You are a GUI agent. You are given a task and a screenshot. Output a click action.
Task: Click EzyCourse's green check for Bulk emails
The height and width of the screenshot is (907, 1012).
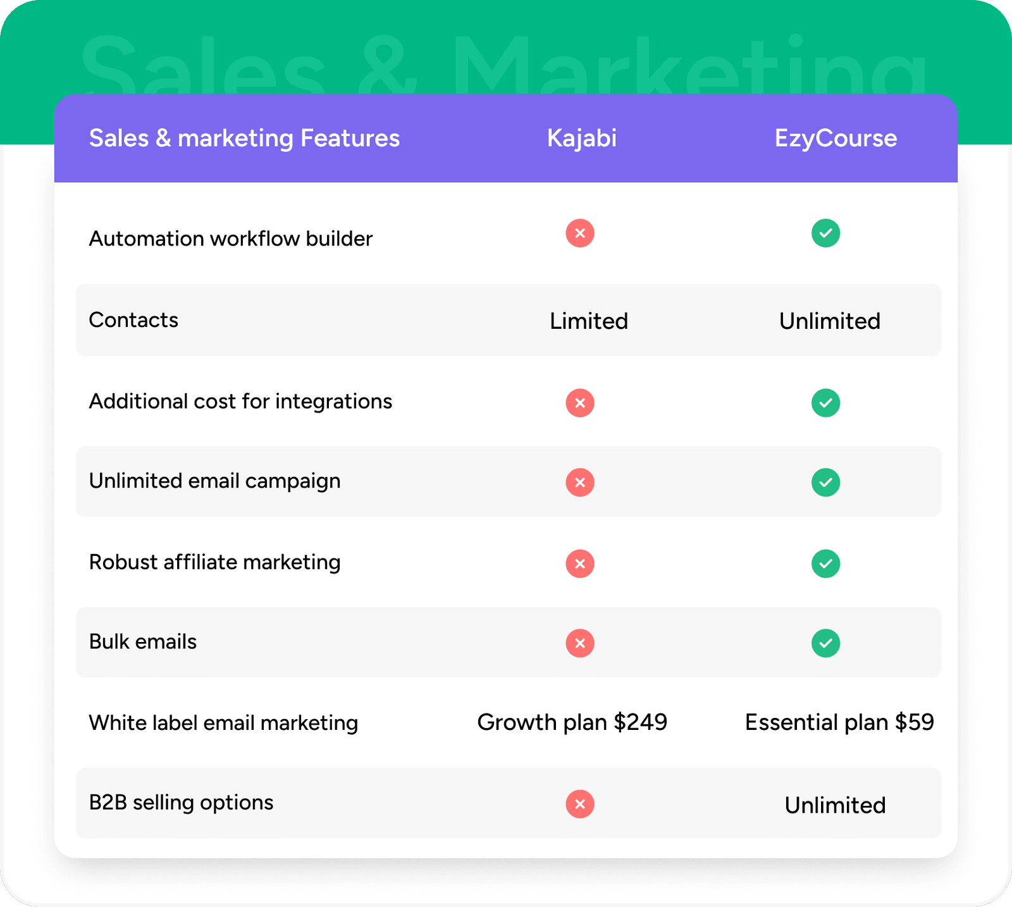[825, 643]
